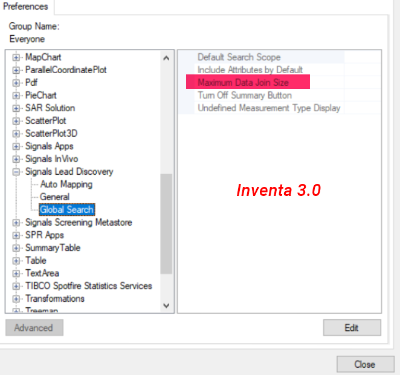Select the PieChart label

click(41, 96)
